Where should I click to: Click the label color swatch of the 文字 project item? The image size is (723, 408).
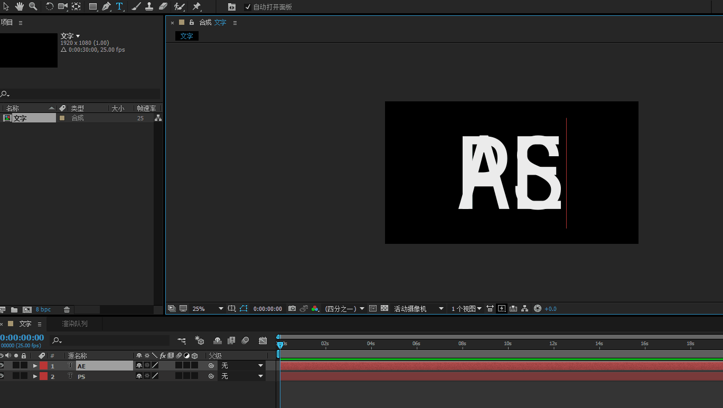(x=62, y=118)
